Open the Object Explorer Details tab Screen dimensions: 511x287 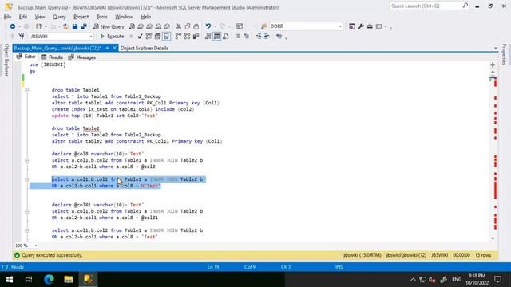coord(144,48)
